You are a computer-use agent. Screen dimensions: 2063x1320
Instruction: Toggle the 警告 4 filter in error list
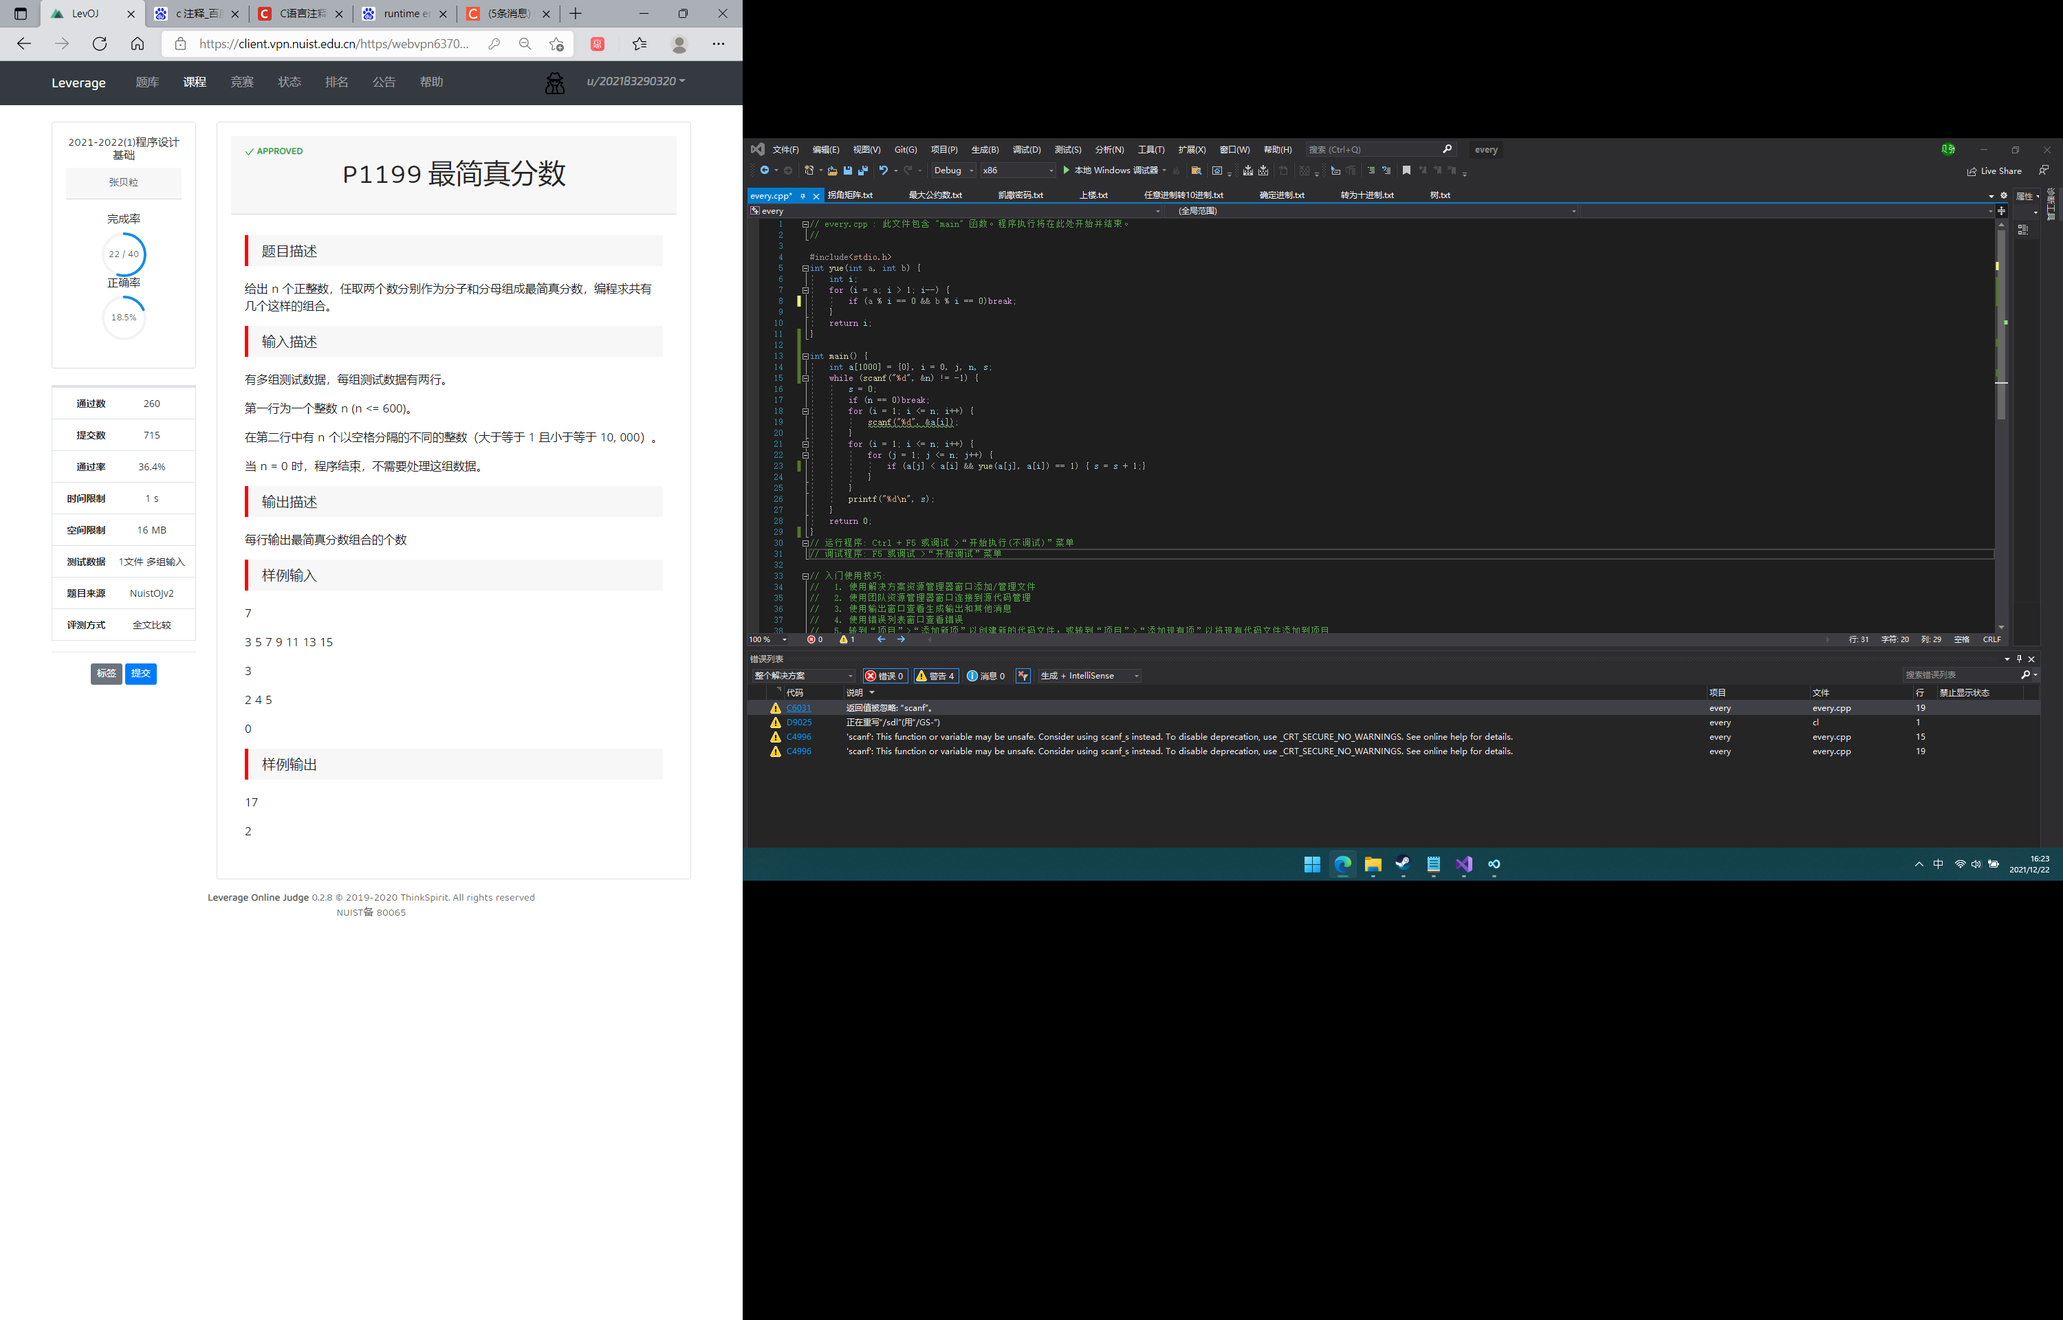coord(936,675)
